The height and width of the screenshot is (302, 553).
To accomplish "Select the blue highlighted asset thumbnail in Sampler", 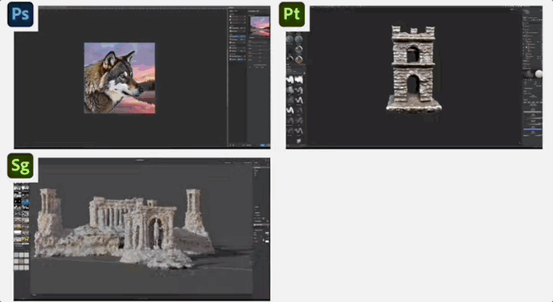I will click(x=26, y=202).
